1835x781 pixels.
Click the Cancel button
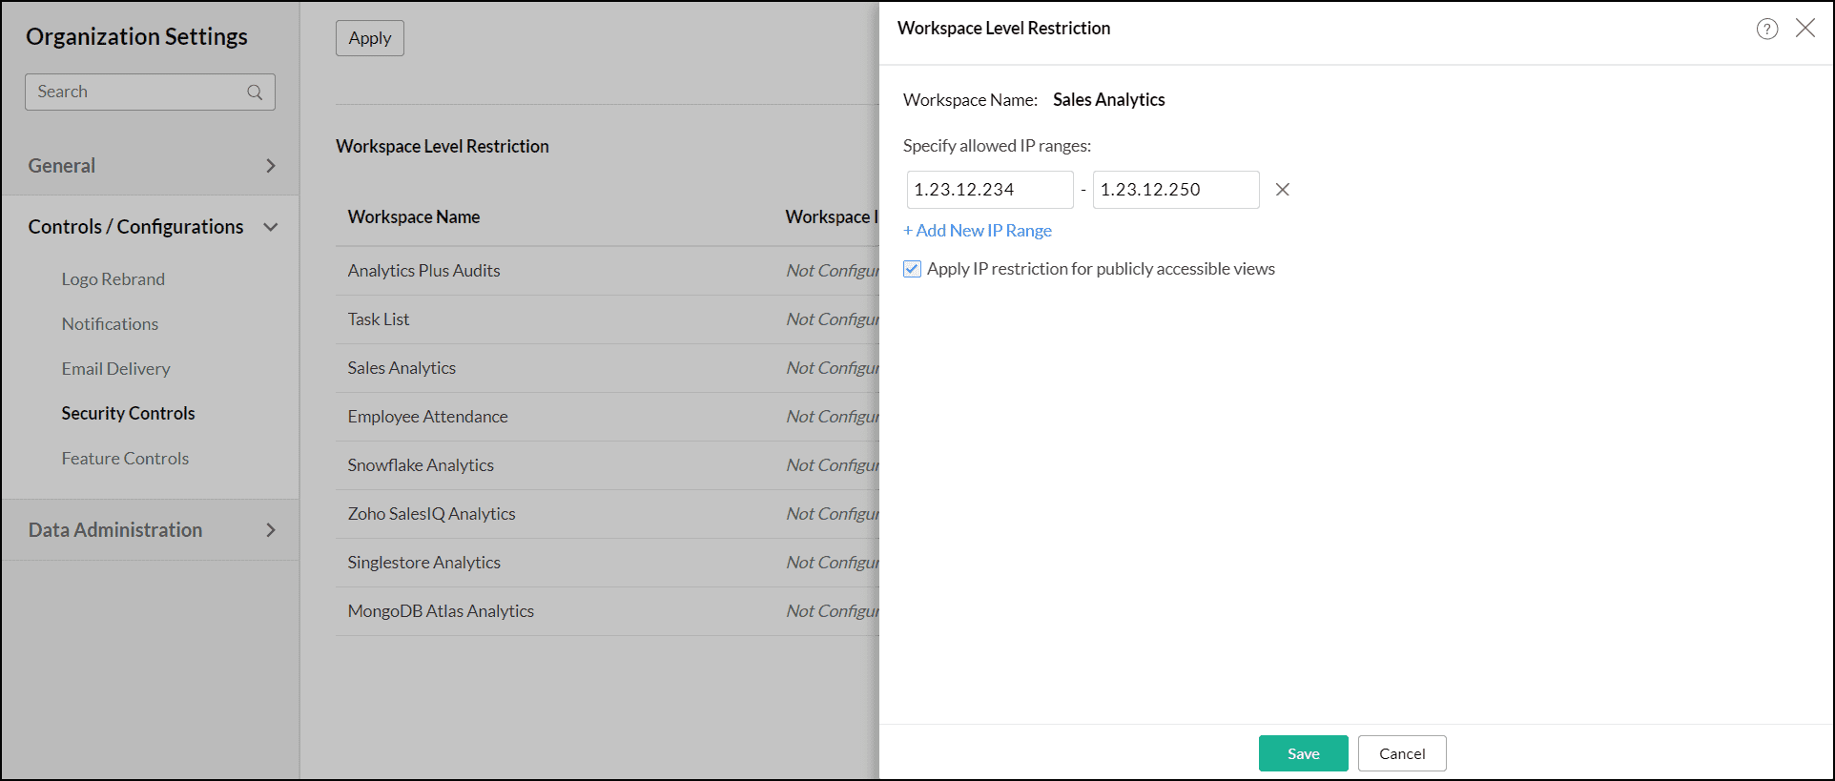coord(1402,753)
